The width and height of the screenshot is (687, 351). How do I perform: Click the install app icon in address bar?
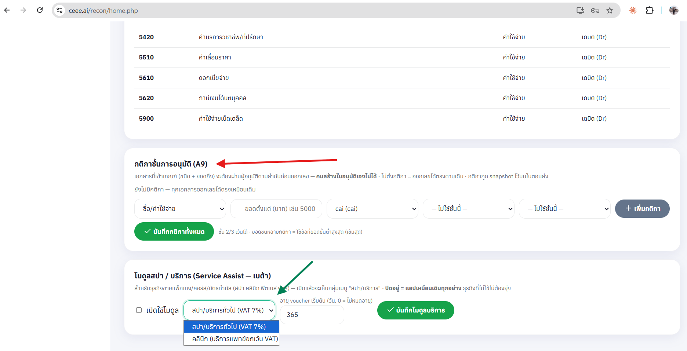coord(580,10)
